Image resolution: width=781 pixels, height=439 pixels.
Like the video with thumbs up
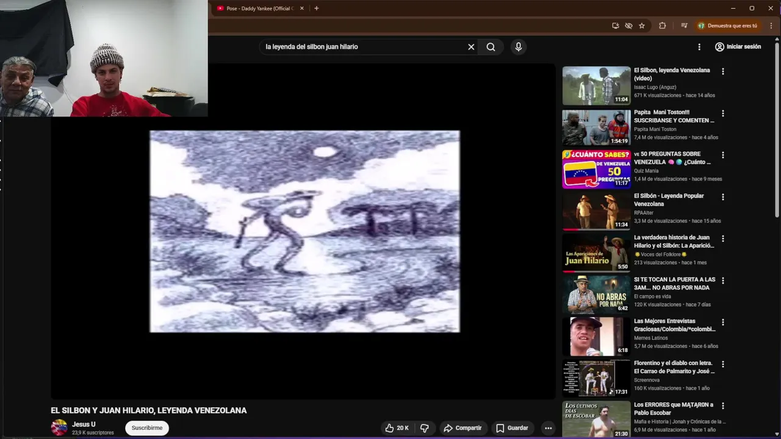(x=396, y=428)
